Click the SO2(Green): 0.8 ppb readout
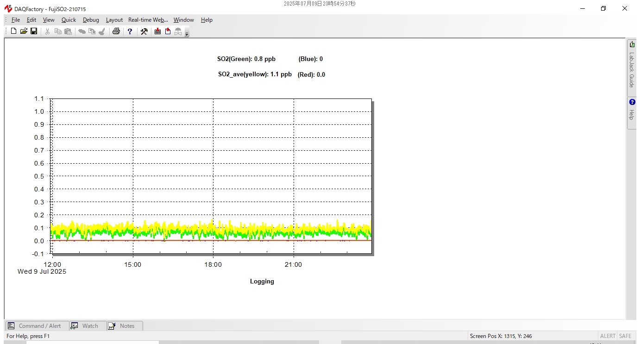 tap(246, 59)
